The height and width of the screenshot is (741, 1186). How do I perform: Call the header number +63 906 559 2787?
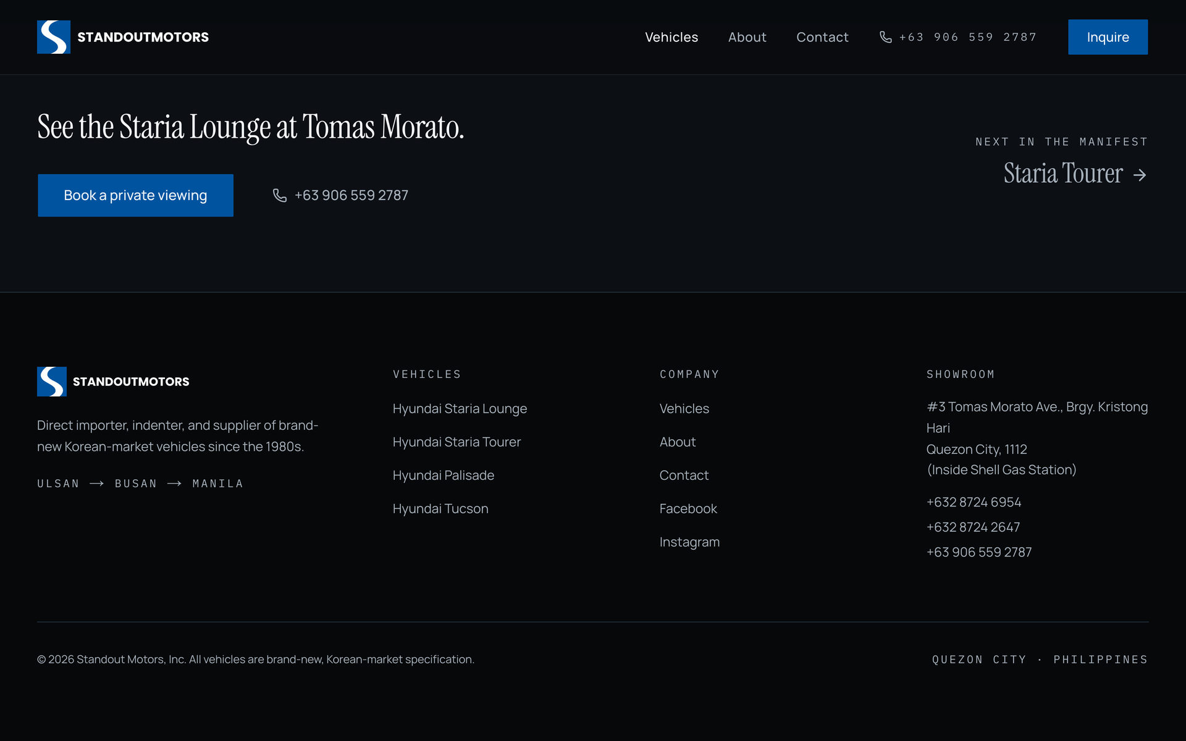pos(967,37)
